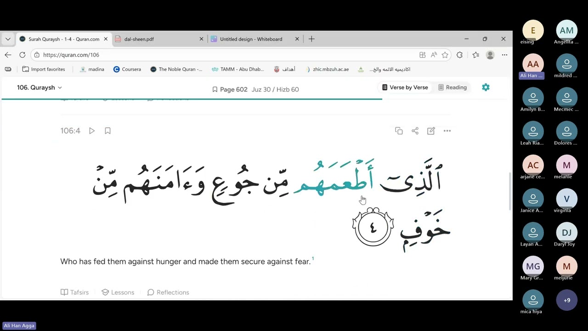Image resolution: width=588 pixels, height=331 pixels.
Task: Select participant virginia avatar
Action: [x=566, y=199]
